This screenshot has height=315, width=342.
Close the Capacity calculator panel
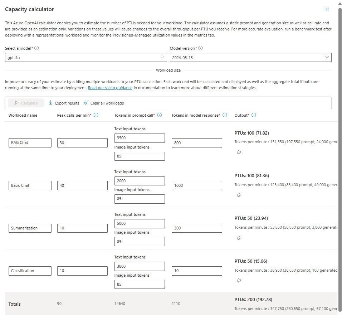(327, 10)
